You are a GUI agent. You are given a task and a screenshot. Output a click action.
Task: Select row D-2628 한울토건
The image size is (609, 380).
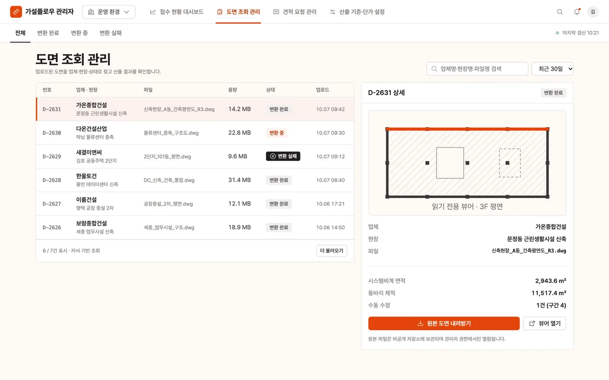click(x=195, y=180)
